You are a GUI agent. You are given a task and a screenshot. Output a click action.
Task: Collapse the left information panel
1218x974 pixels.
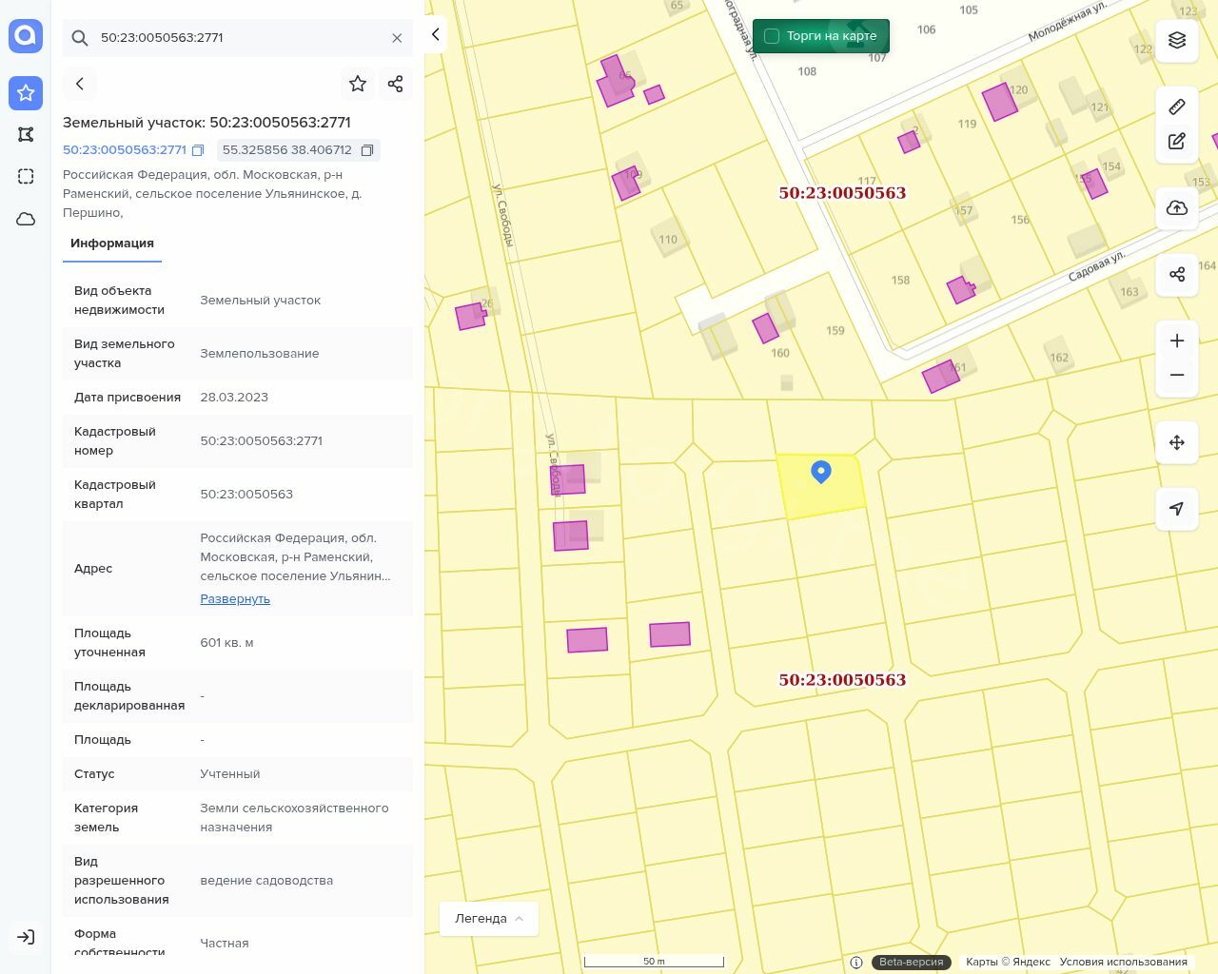(435, 35)
